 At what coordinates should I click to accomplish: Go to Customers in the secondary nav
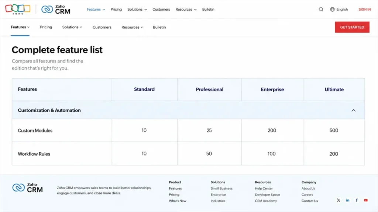102,27
